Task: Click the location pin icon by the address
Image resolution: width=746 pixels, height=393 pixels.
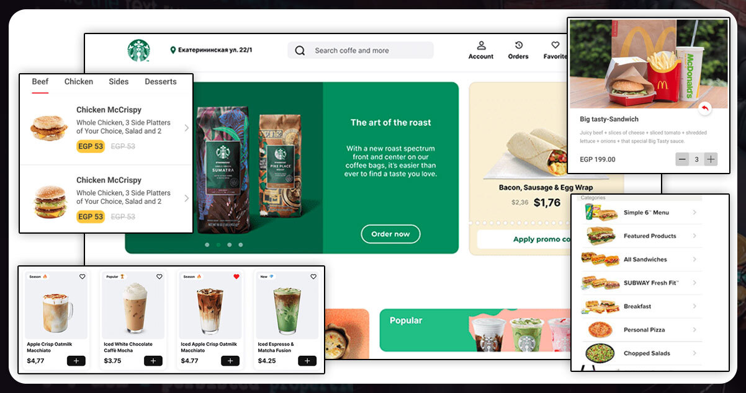Action: [173, 50]
